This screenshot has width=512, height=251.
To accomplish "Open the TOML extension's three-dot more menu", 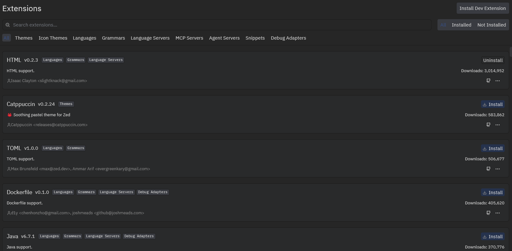I will pyautogui.click(x=498, y=169).
